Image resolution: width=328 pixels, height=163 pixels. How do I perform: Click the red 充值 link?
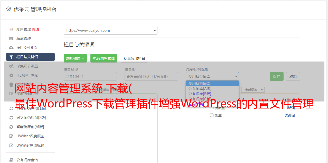[x=35, y=29]
